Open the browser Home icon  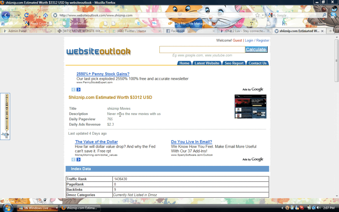tap(45, 15)
